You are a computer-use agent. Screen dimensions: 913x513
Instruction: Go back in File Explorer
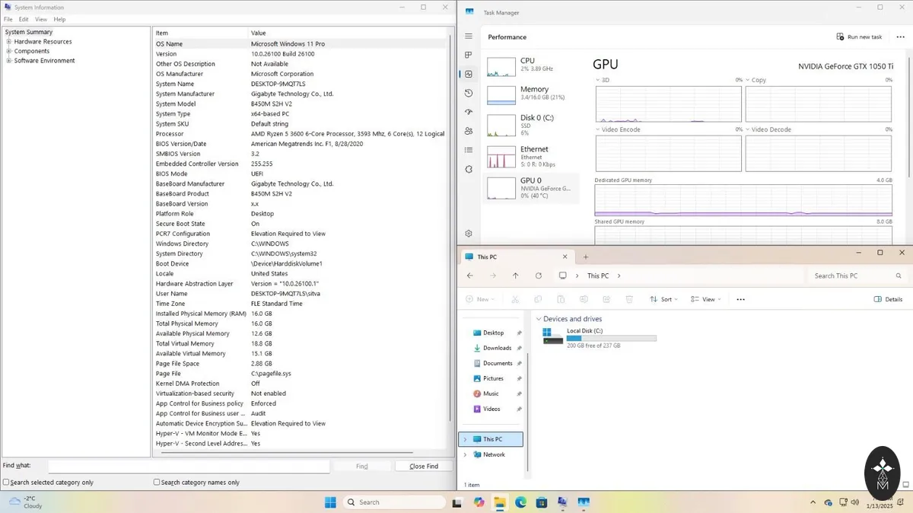470,276
